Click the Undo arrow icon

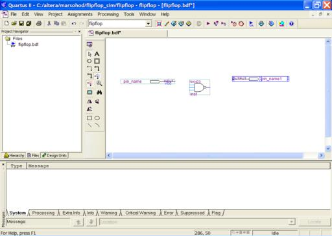click(x=74, y=23)
